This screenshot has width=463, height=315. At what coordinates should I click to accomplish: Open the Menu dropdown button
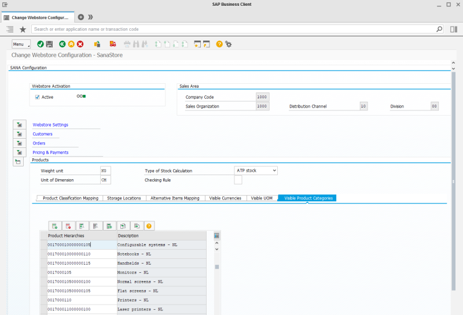[x=21, y=44]
